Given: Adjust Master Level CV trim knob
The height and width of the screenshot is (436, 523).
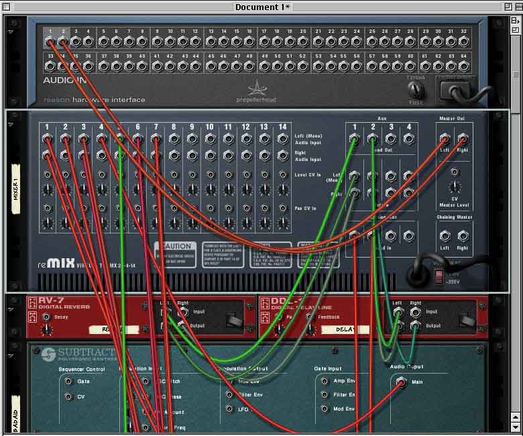Looking at the screenshot, I should click(x=455, y=187).
